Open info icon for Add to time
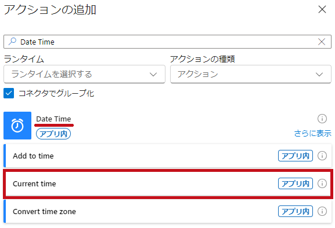The image size is (335, 228). pos(322,156)
